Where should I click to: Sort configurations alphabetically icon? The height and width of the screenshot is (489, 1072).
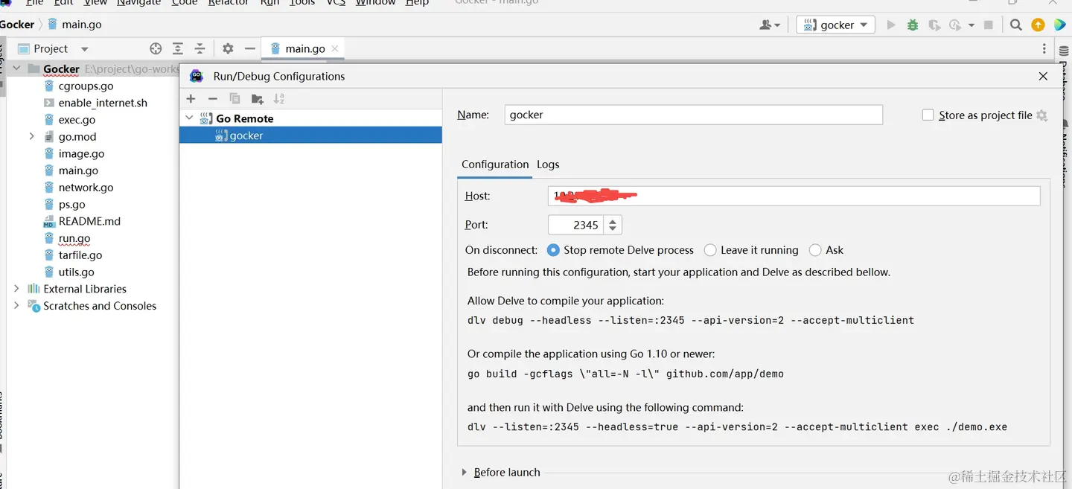[x=279, y=99]
